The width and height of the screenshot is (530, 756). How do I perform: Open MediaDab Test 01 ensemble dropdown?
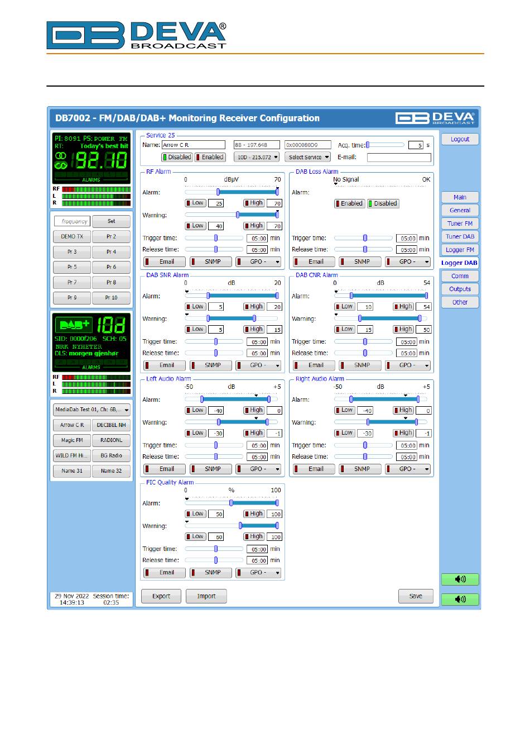[92, 410]
